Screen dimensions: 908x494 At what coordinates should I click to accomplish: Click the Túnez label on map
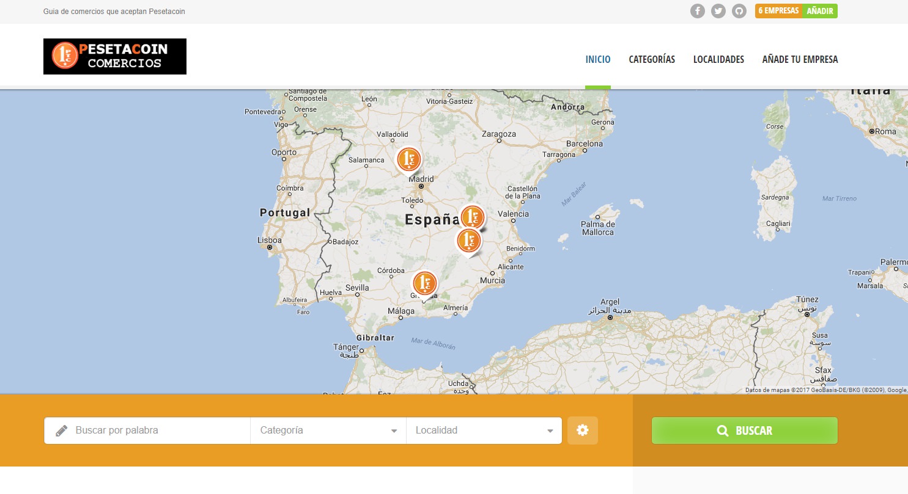tap(808, 299)
